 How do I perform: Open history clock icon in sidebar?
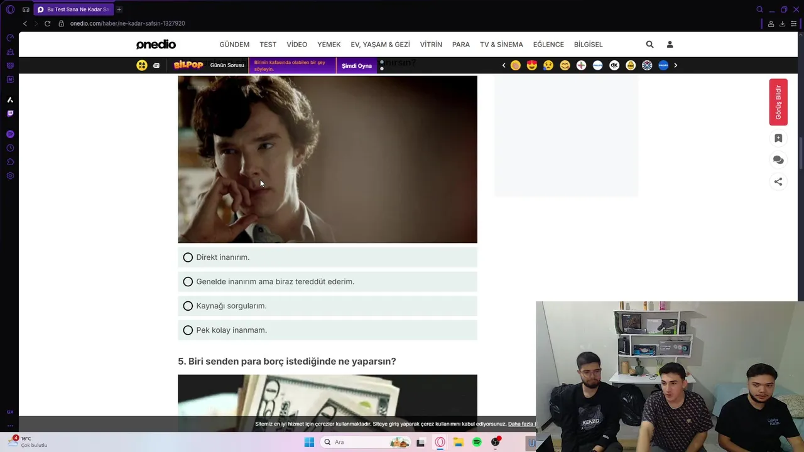(x=10, y=148)
